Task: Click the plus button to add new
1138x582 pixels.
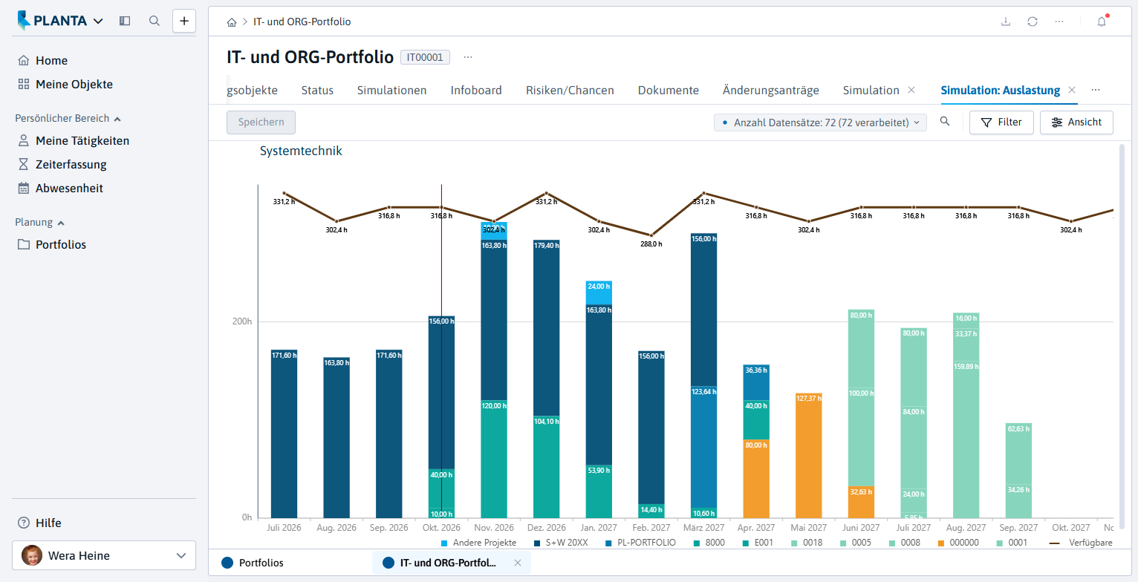Action: tap(184, 21)
